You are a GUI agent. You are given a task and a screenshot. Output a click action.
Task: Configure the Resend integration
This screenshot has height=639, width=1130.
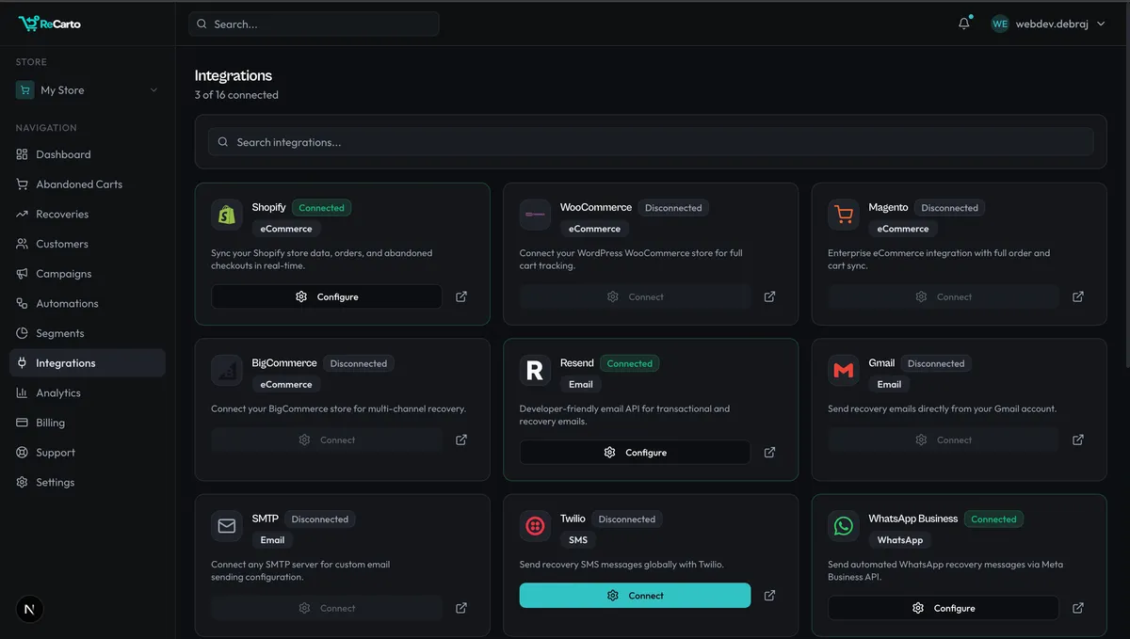coord(635,453)
